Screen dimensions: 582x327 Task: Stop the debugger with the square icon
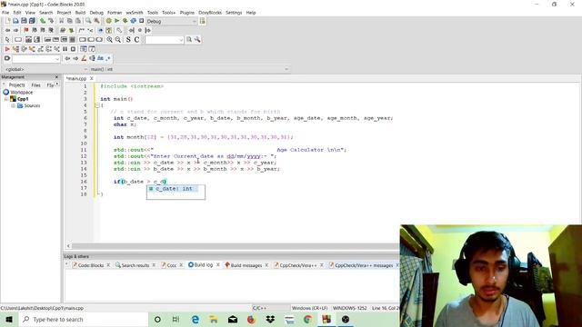coord(73,49)
